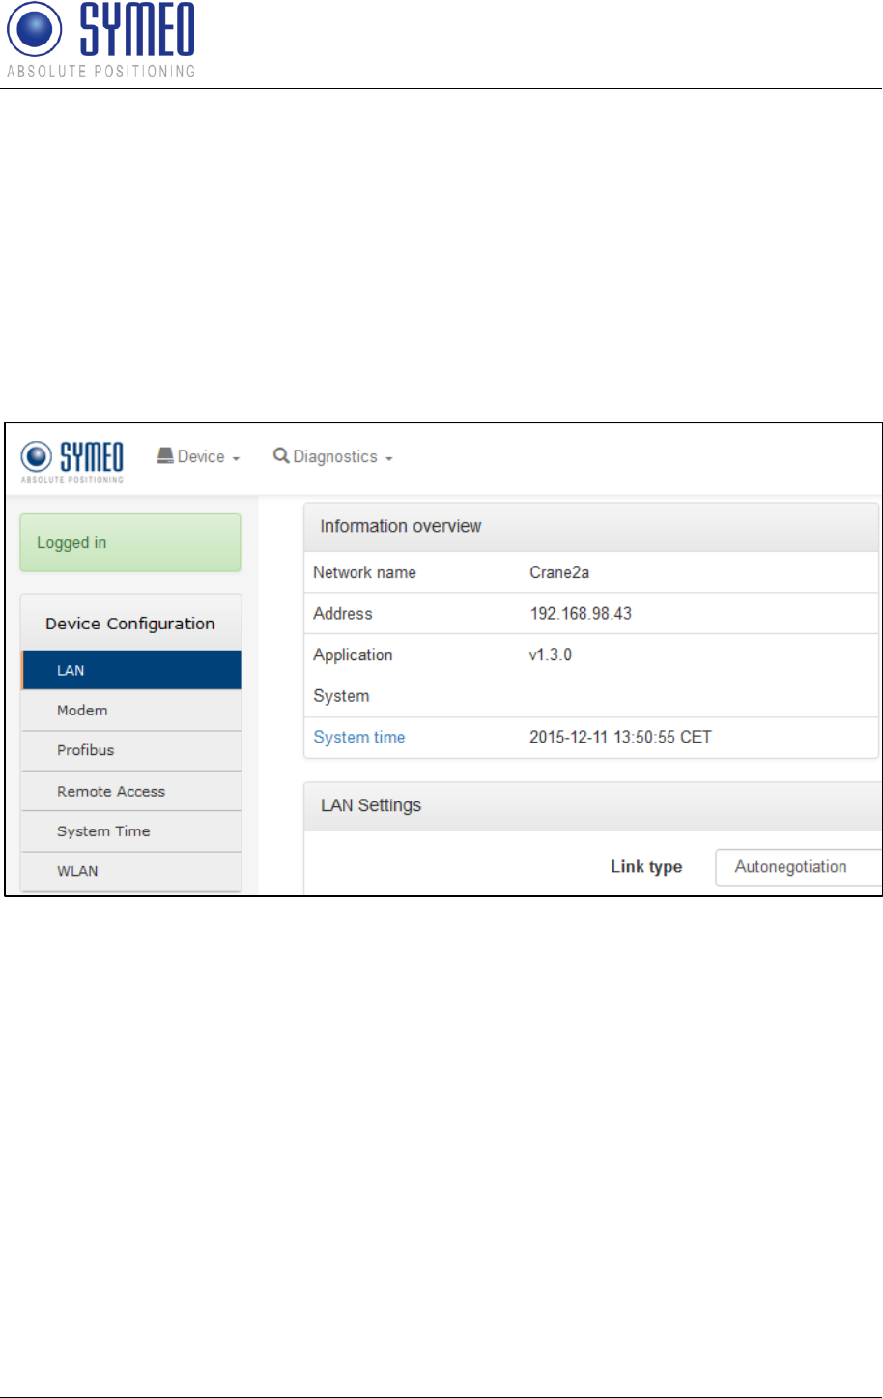Click the device icon beside Device
This screenshot has width=883, height=1398.
point(165,455)
